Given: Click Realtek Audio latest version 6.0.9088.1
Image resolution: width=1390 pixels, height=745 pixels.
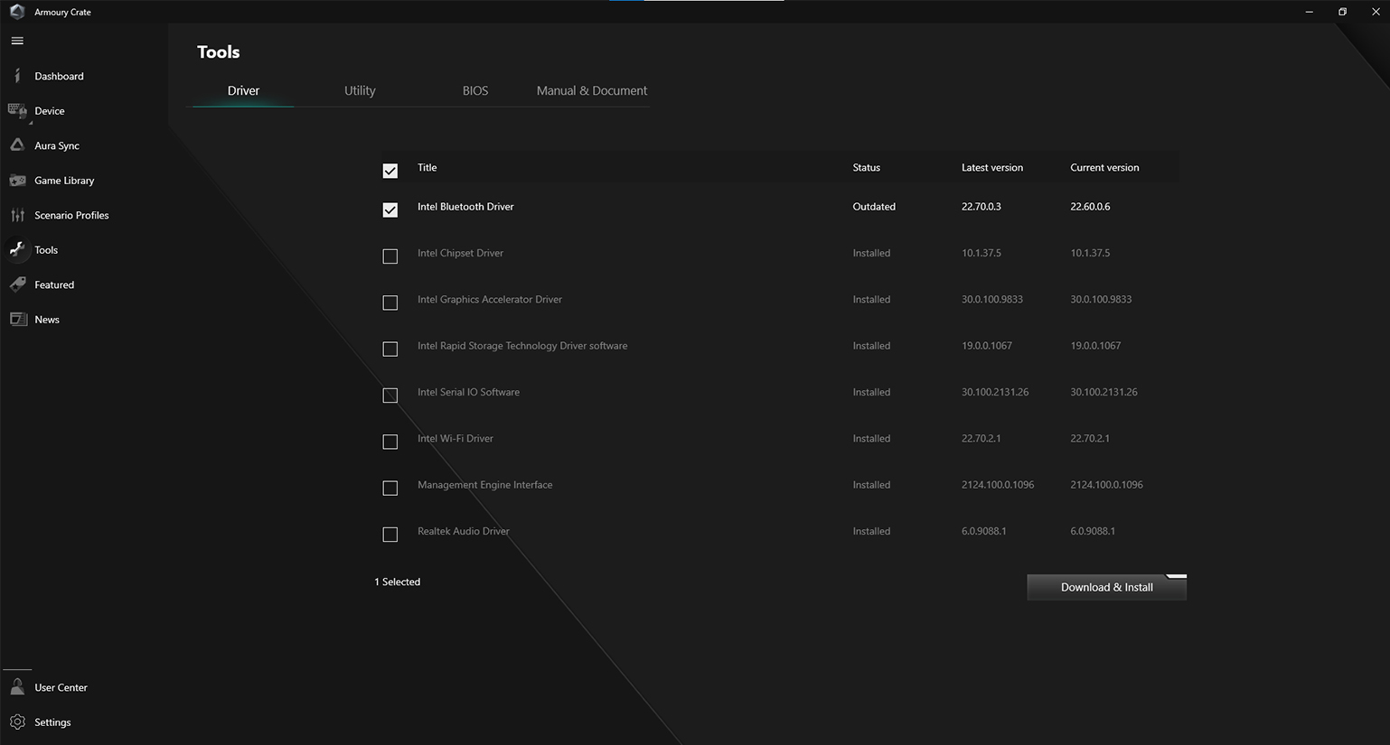Looking at the screenshot, I should click(983, 531).
